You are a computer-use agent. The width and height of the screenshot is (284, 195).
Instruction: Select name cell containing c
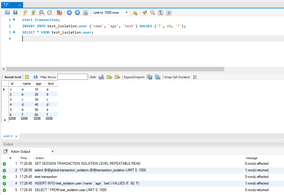pyautogui.click(x=27, y=99)
